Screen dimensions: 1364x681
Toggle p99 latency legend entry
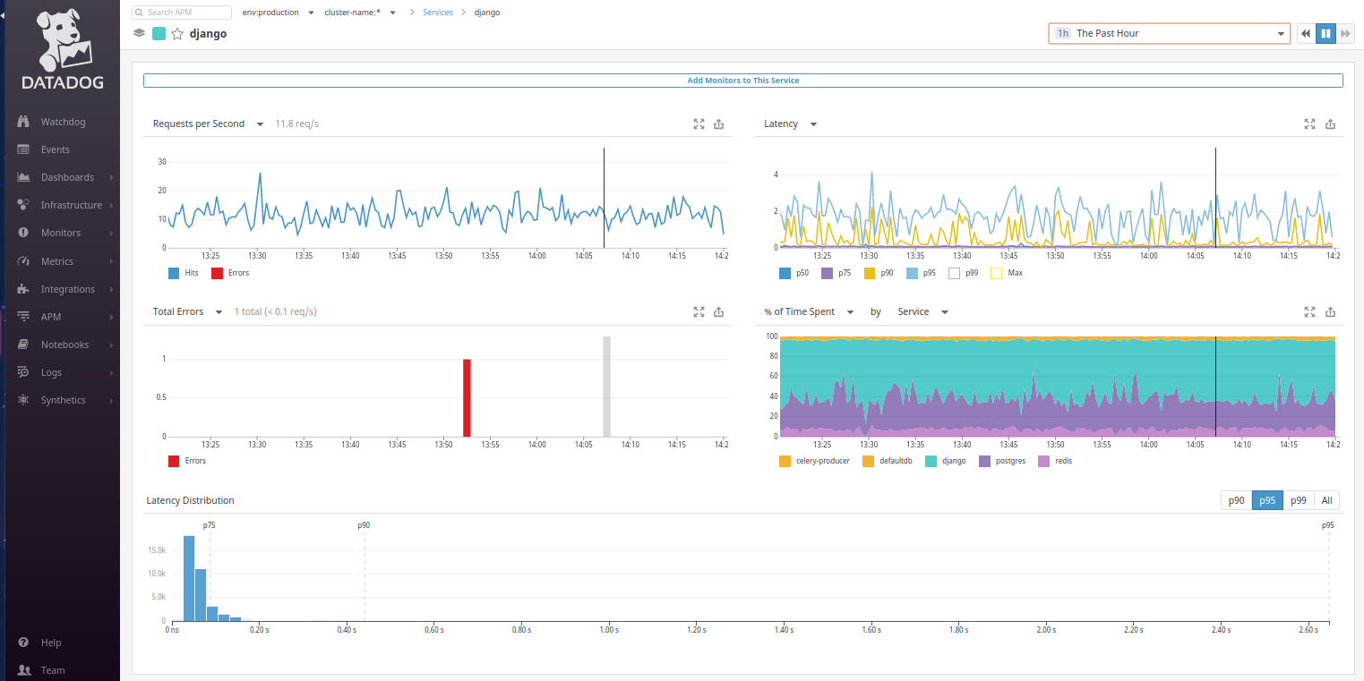pos(963,273)
